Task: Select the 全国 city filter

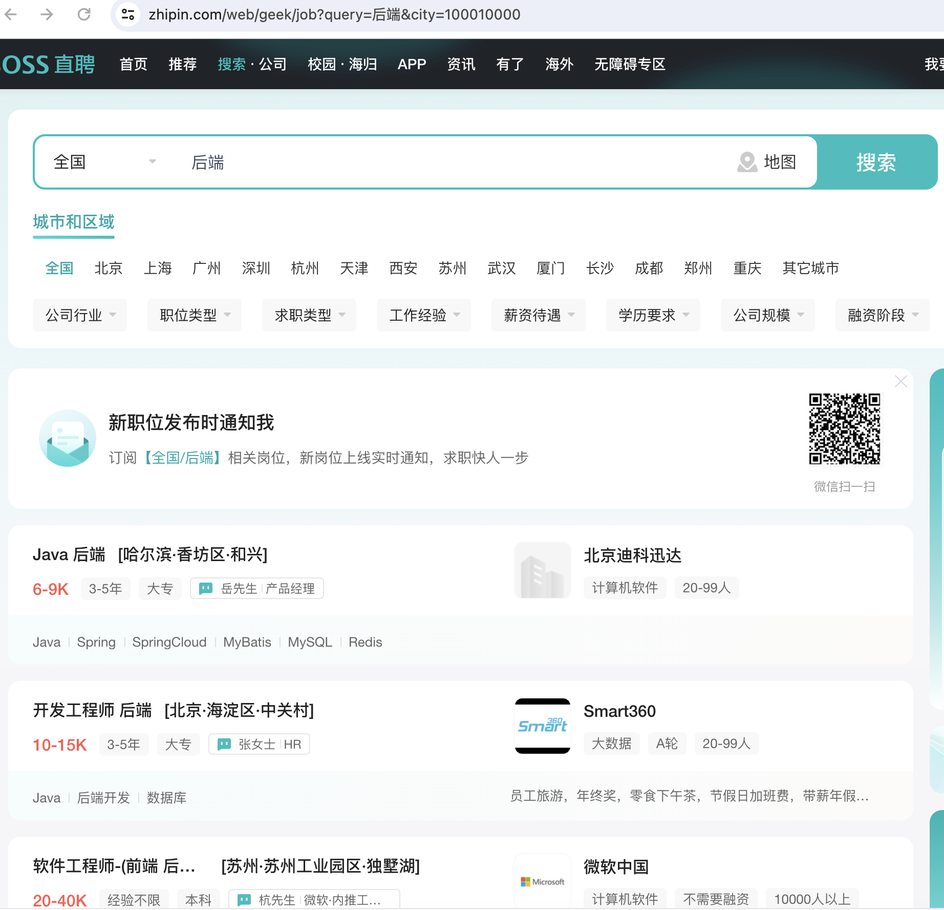Action: coord(59,268)
